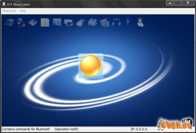Select the stereo headphones AV icon
Viewport: 196px width, 133px height.
pos(117,22)
